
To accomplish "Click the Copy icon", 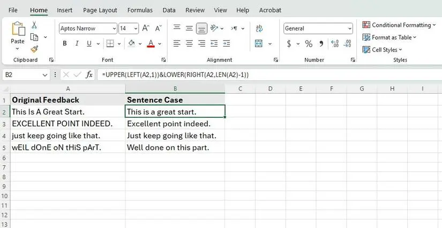I will pyautogui.click(x=34, y=37).
